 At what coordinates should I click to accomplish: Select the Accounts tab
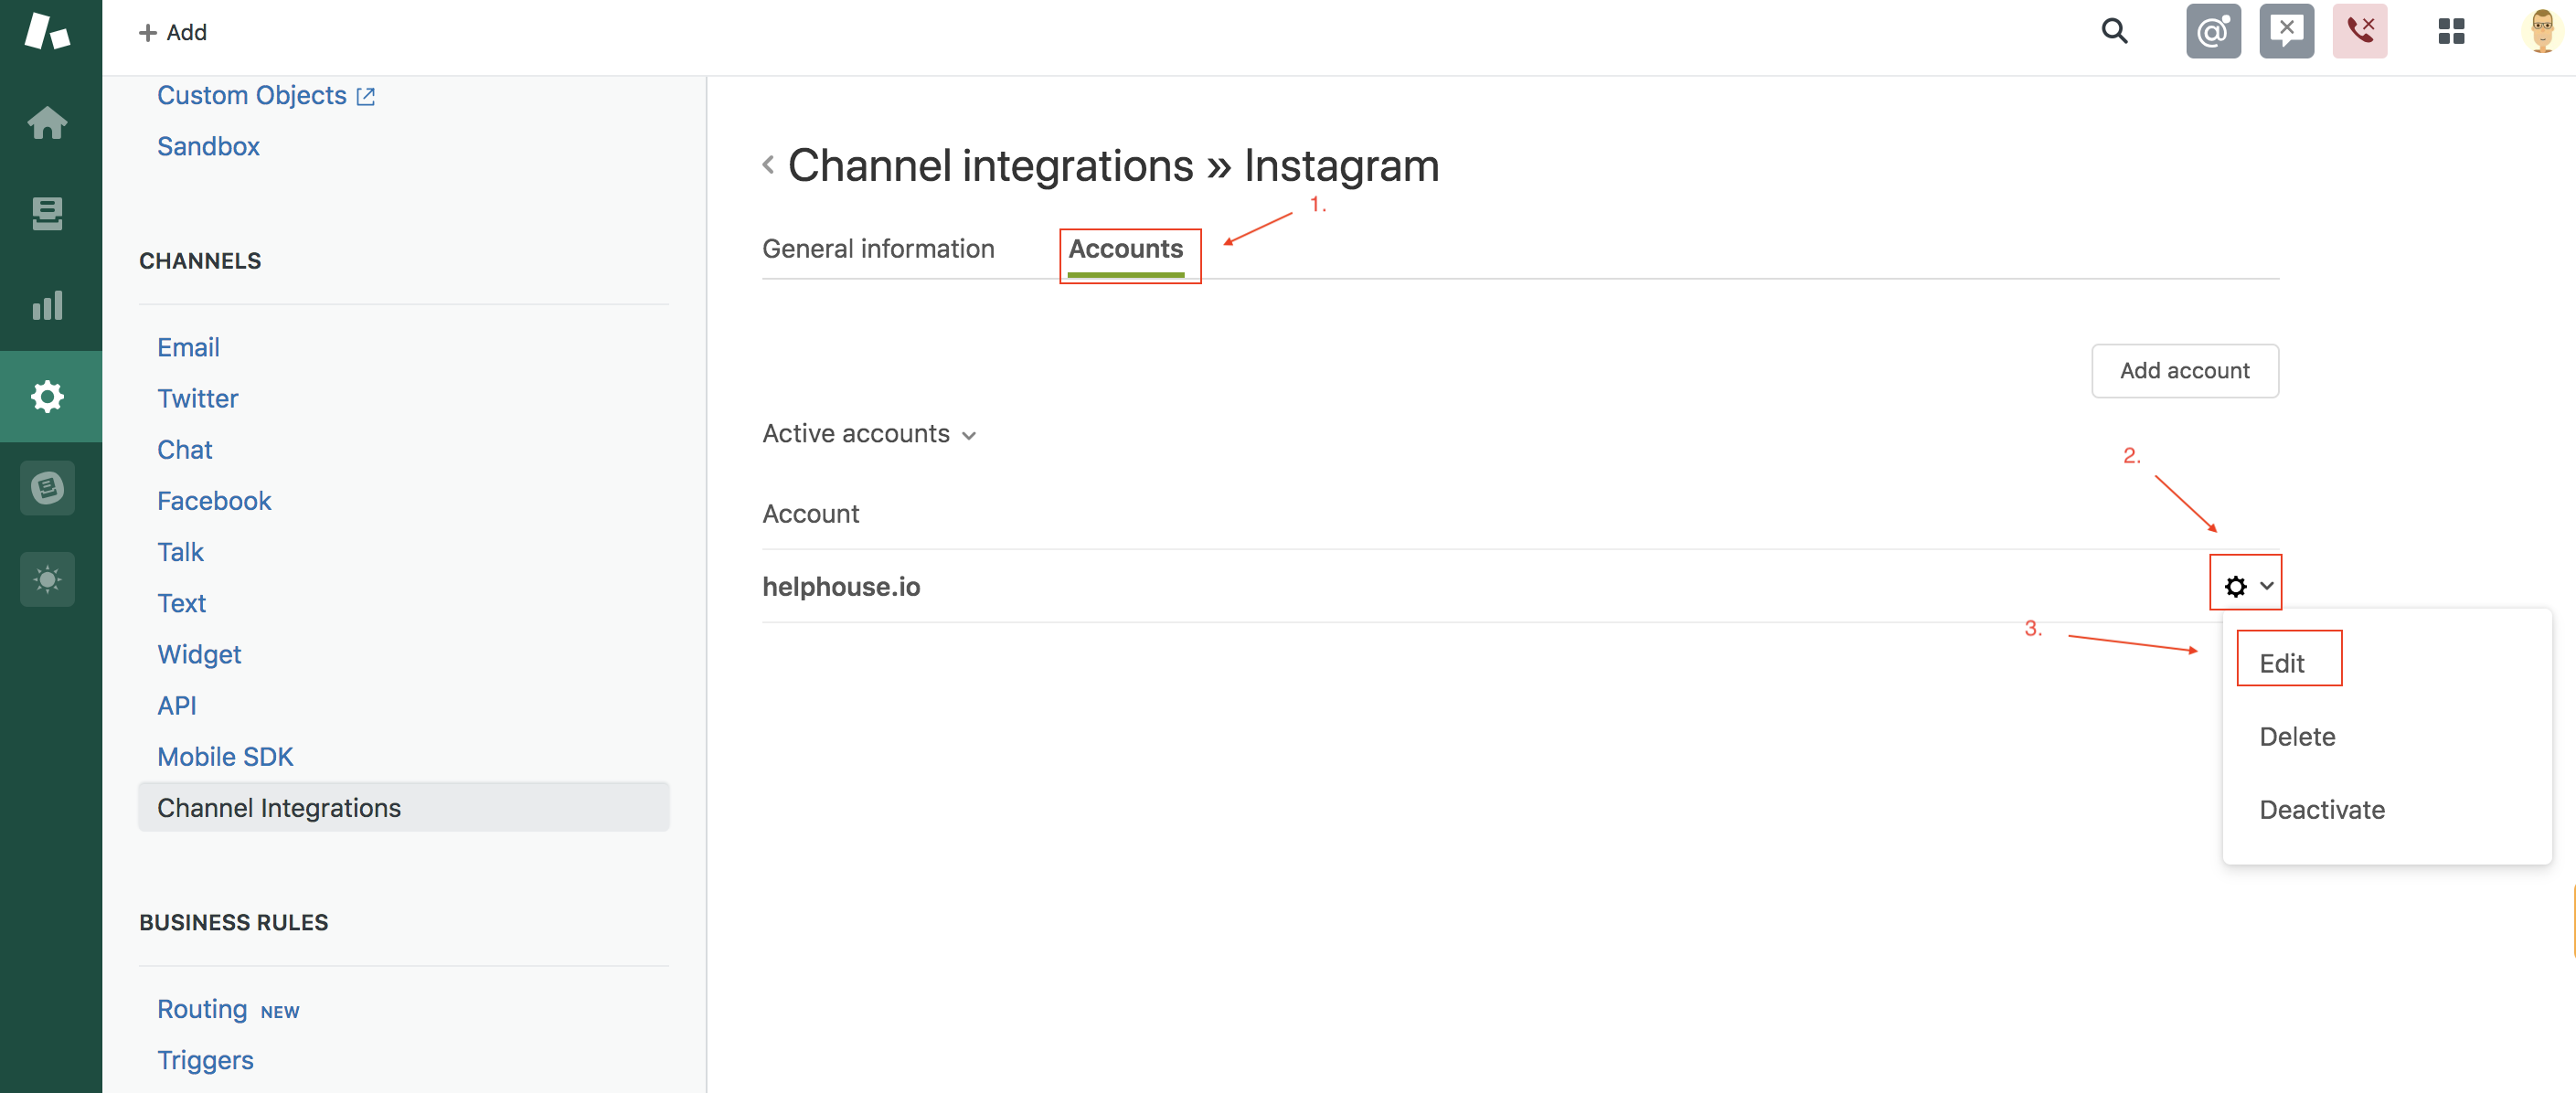click(1126, 249)
